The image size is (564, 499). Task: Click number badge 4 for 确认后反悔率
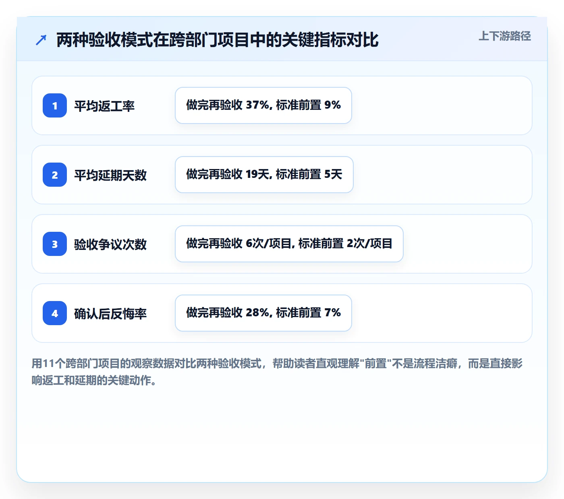pos(55,313)
